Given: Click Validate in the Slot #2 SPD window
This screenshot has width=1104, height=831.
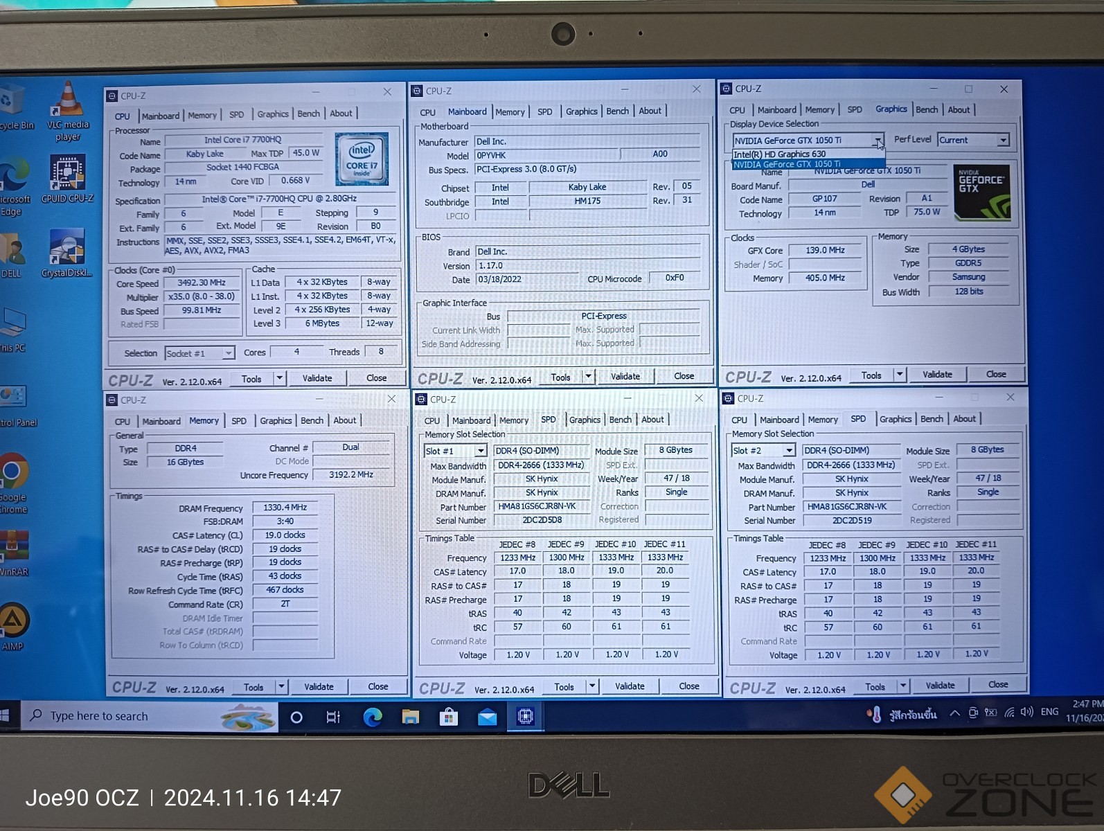Looking at the screenshot, I should pyautogui.click(x=940, y=686).
